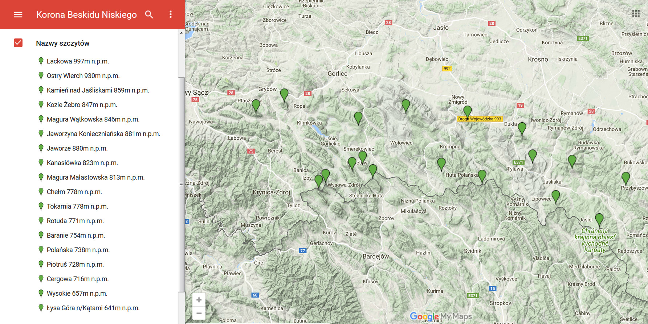Image resolution: width=648 pixels, height=324 pixels.
Task: Open Kamień nad Jaśliskami 859m n.p.m.
Action: pyautogui.click(x=98, y=90)
